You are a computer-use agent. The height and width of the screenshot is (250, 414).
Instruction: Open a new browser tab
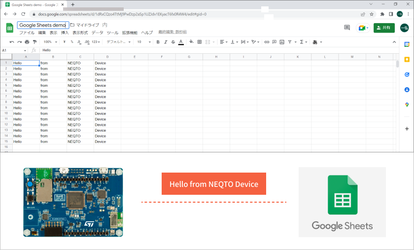[x=72, y=4]
